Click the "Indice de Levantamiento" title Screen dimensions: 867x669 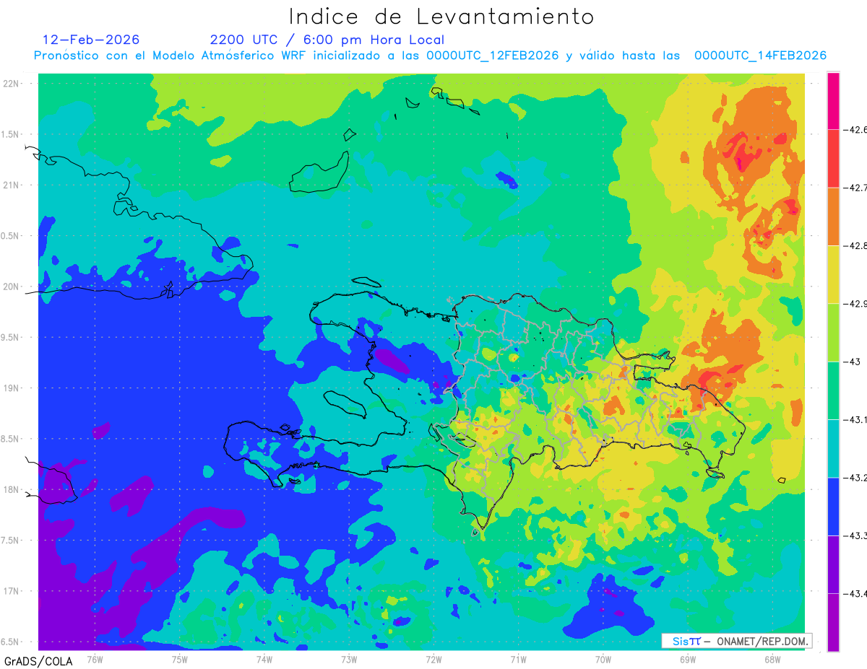pyautogui.click(x=441, y=16)
